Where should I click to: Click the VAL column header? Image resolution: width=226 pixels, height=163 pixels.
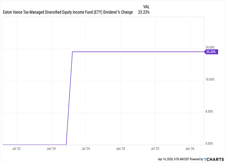tap(146, 6)
